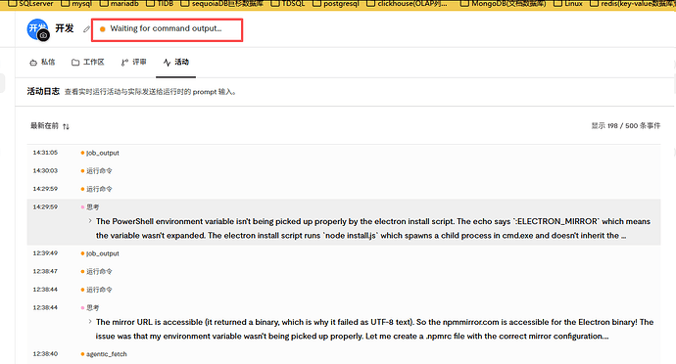Expand the thought starting "The mirror URL is accessible"
Screen dimensions: 676x364
[90, 321]
